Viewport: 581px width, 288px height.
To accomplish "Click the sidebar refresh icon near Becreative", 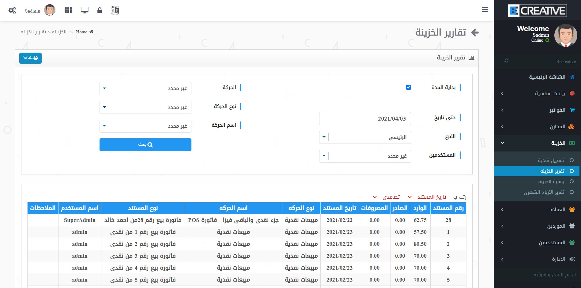I will coord(506,61).
